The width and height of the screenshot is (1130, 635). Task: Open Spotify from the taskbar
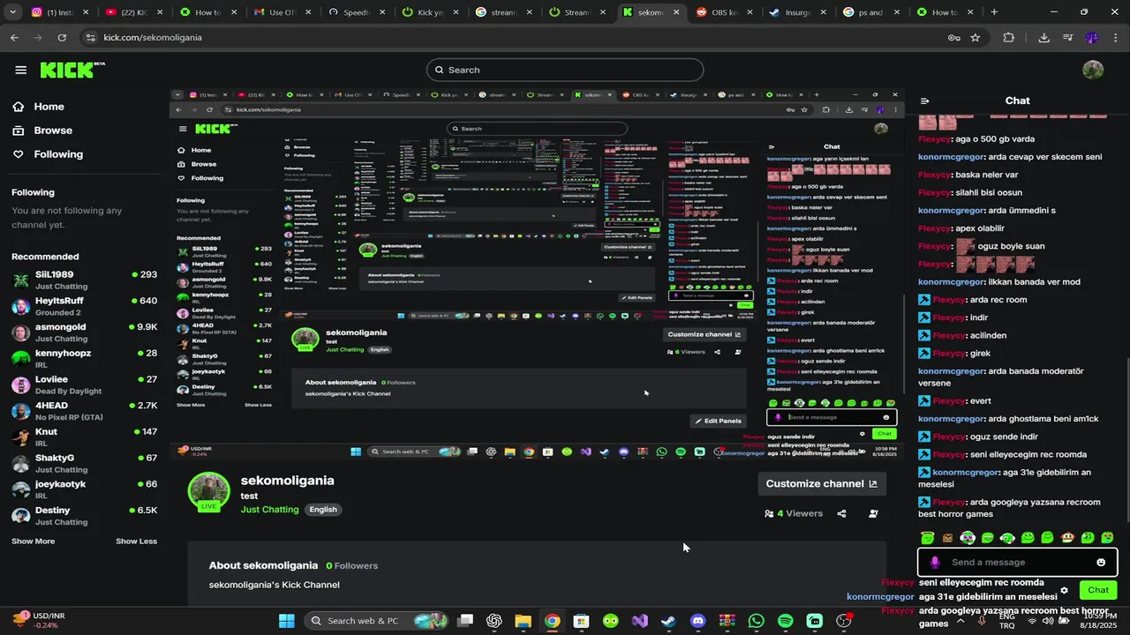point(785,621)
